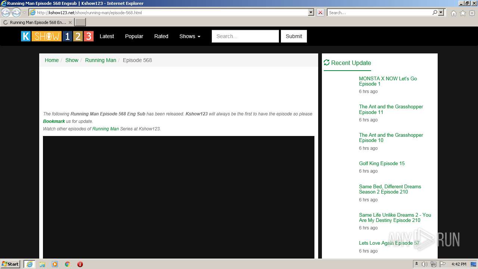478x269 pixels.
Task: Go to Show in the breadcrumb
Action: (72, 60)
